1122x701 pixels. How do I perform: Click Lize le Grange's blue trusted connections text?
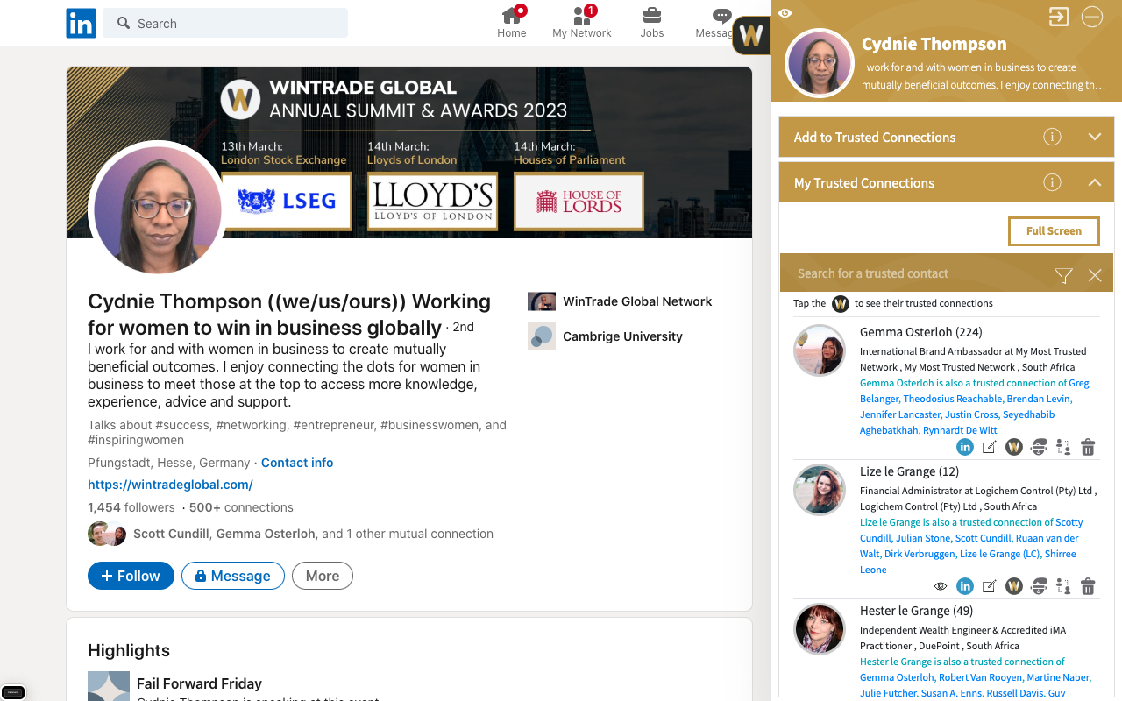pyautogui.click(x=971, y=546)
